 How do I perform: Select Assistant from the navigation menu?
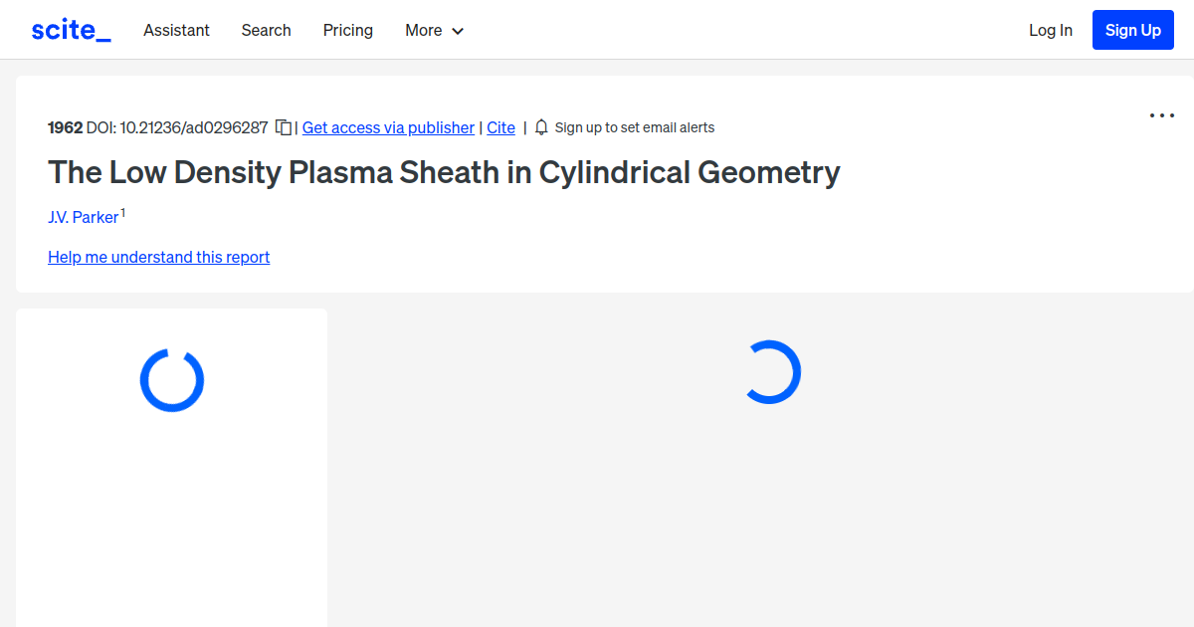(176, 30)
